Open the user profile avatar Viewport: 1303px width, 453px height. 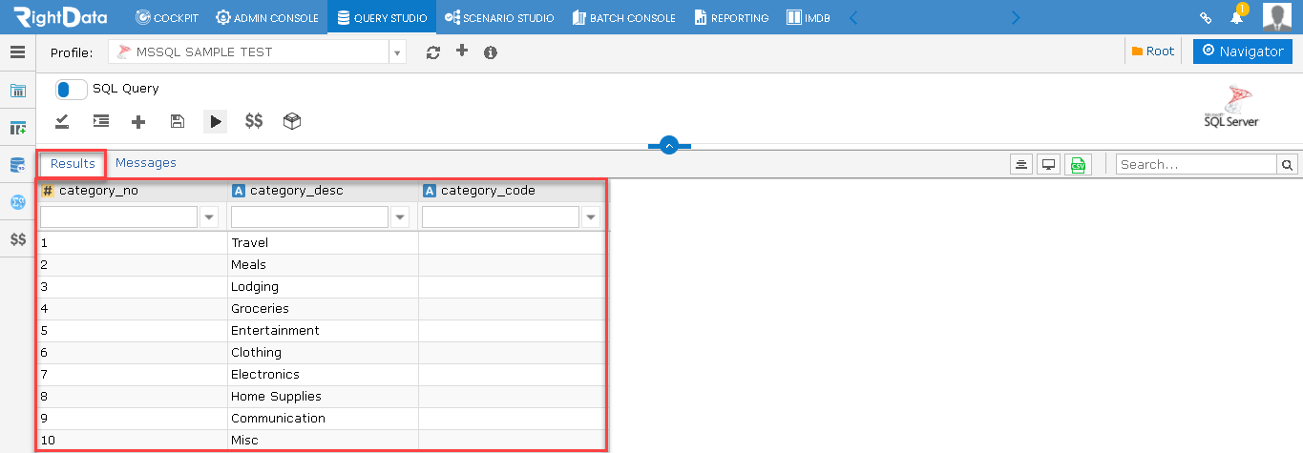pos(1277,17)
